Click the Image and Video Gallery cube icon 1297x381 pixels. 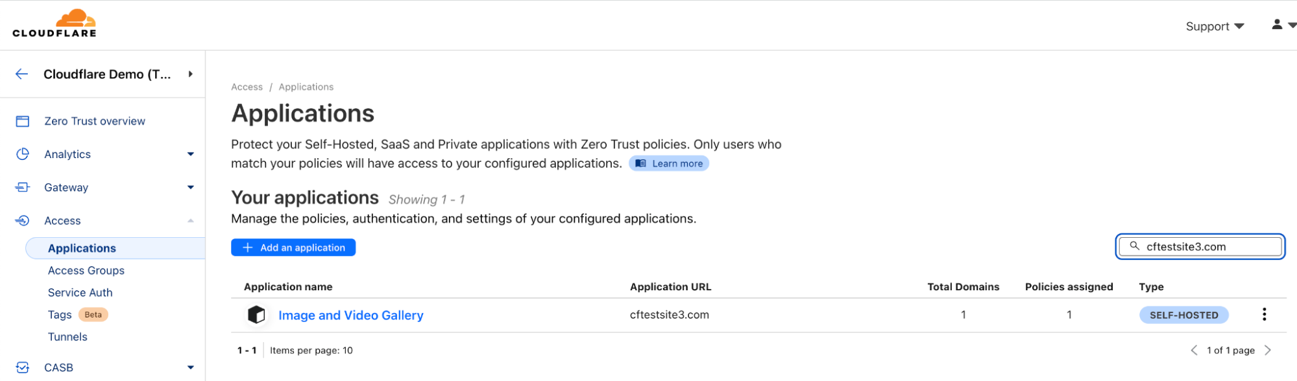(256, 315)
